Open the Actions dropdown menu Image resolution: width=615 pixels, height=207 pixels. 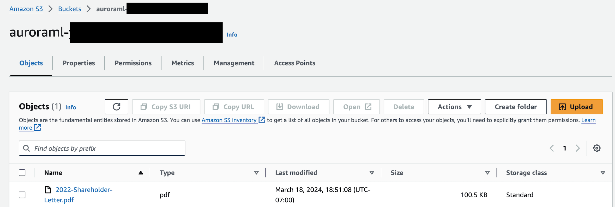click(x=454, y=107)
